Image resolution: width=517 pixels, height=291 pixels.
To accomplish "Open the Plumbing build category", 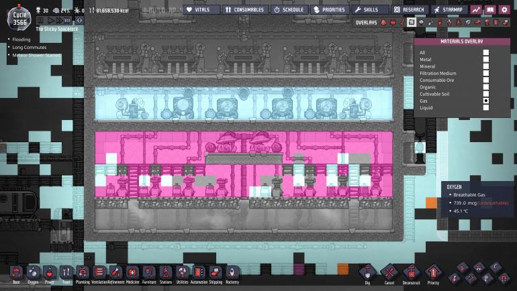I will point(83,274).
